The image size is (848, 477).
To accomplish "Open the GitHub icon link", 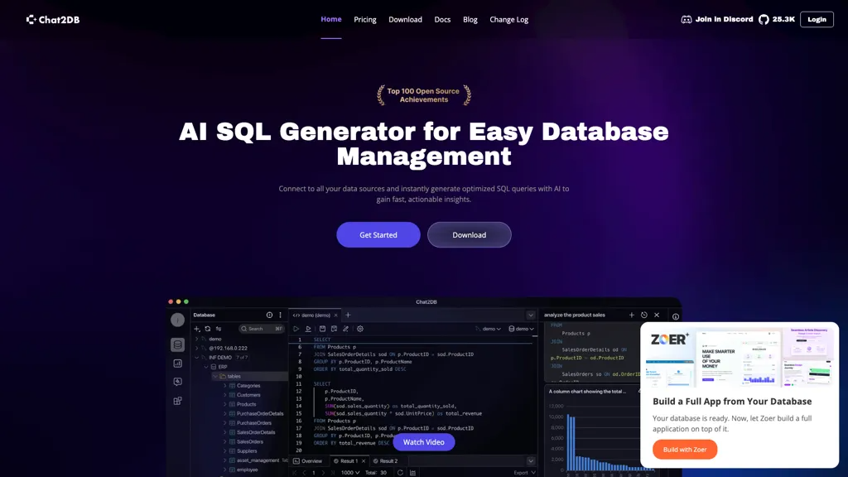I will click(x=764, y=20).
